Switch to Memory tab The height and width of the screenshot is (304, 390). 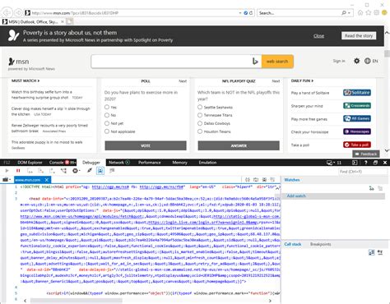[x=179, y=163]
